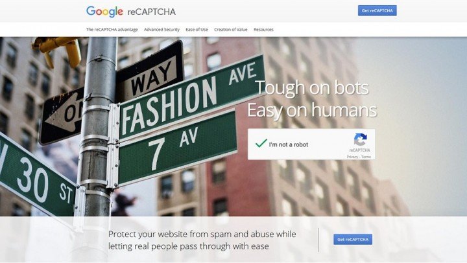Select Creation of Value in navigation
The image size is (467, 263).
point(231,29)
